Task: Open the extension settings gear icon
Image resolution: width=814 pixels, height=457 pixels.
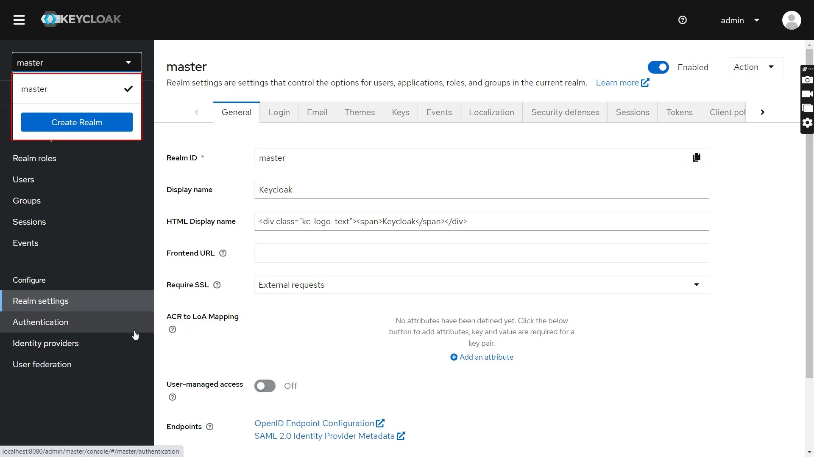Action: tap(808, 123)
